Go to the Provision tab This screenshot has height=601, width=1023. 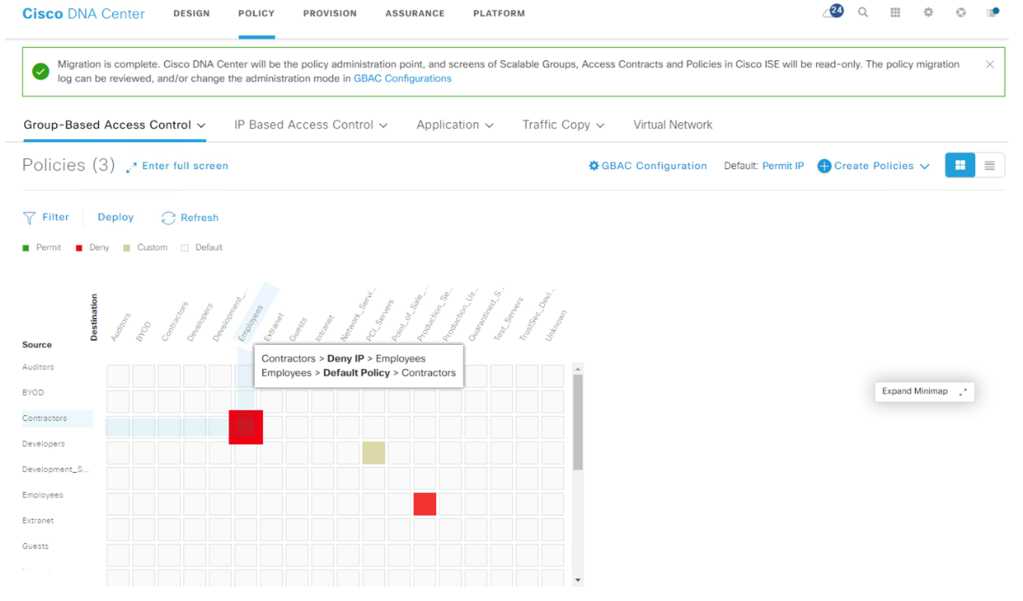(330, 13)
